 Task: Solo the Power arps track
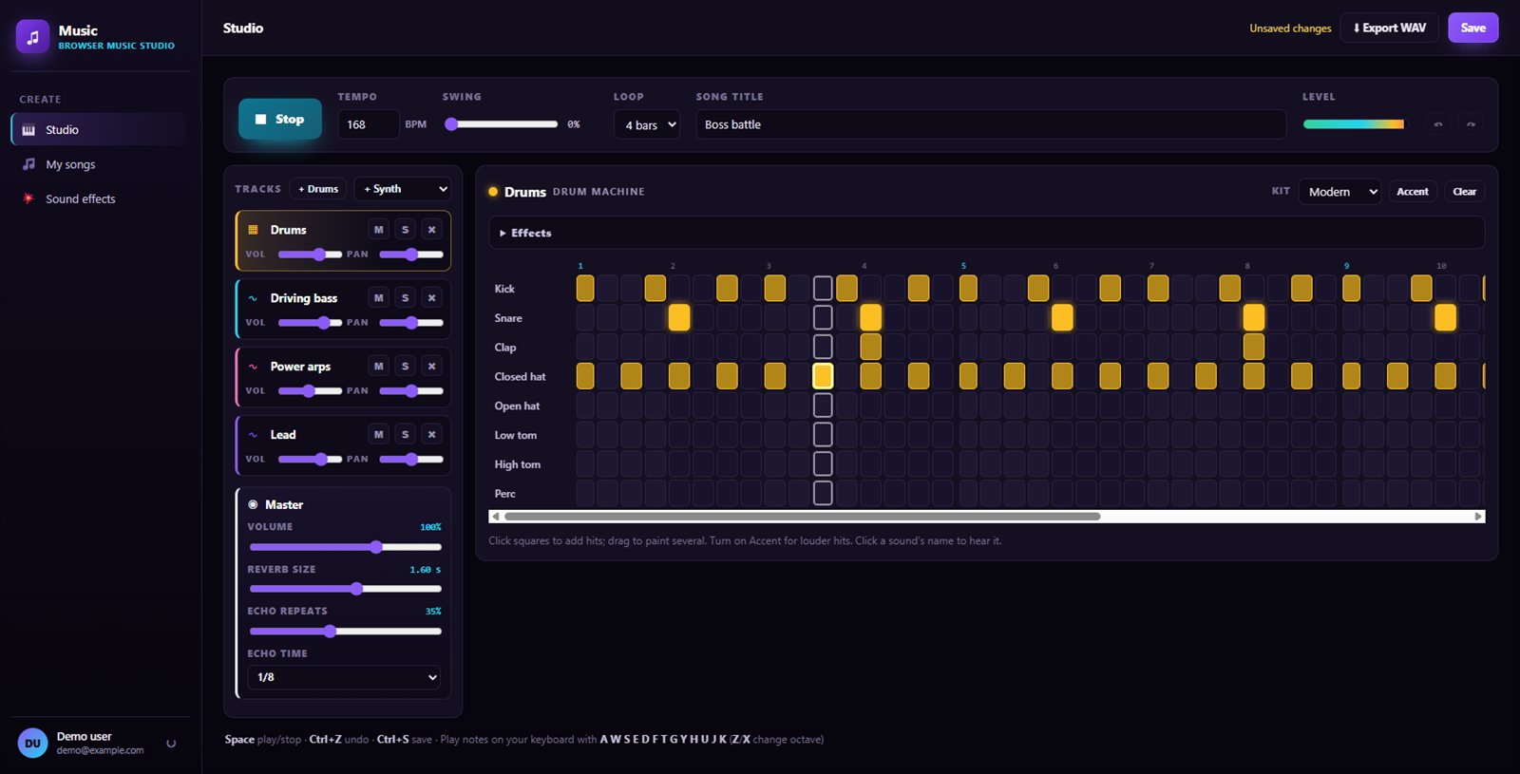[406, 367]
